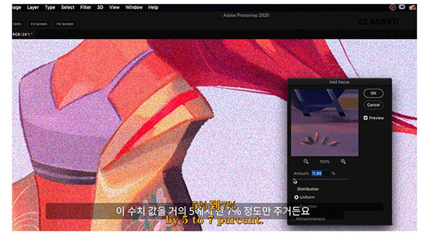Click the 100% zoom button in options bar
Image resolution: width=429 pixels, height=239 pixels.
tap(18, 24)
